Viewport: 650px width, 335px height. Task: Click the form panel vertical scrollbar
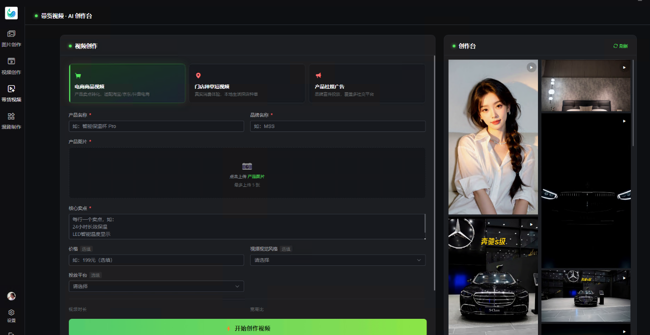pyautogui.click(x=435, y=173)
